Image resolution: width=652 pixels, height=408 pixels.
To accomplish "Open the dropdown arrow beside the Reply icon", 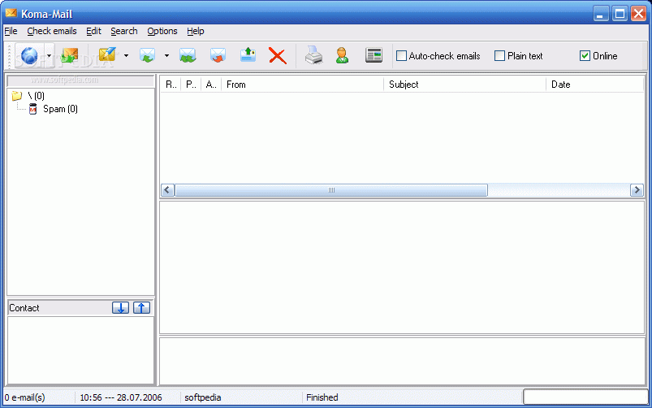I will 166,56.
